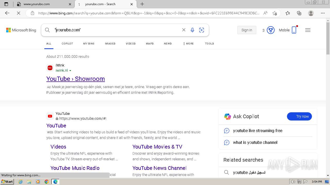Screen dimensions: 330x185
Task: Close the yourube.com - Search tab
Action: click(132, 4)
